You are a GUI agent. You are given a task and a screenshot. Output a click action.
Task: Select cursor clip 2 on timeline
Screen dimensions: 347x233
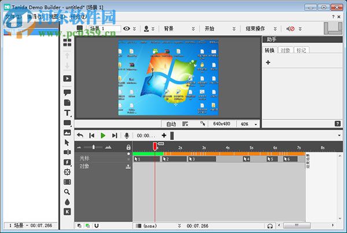point(175,159)
